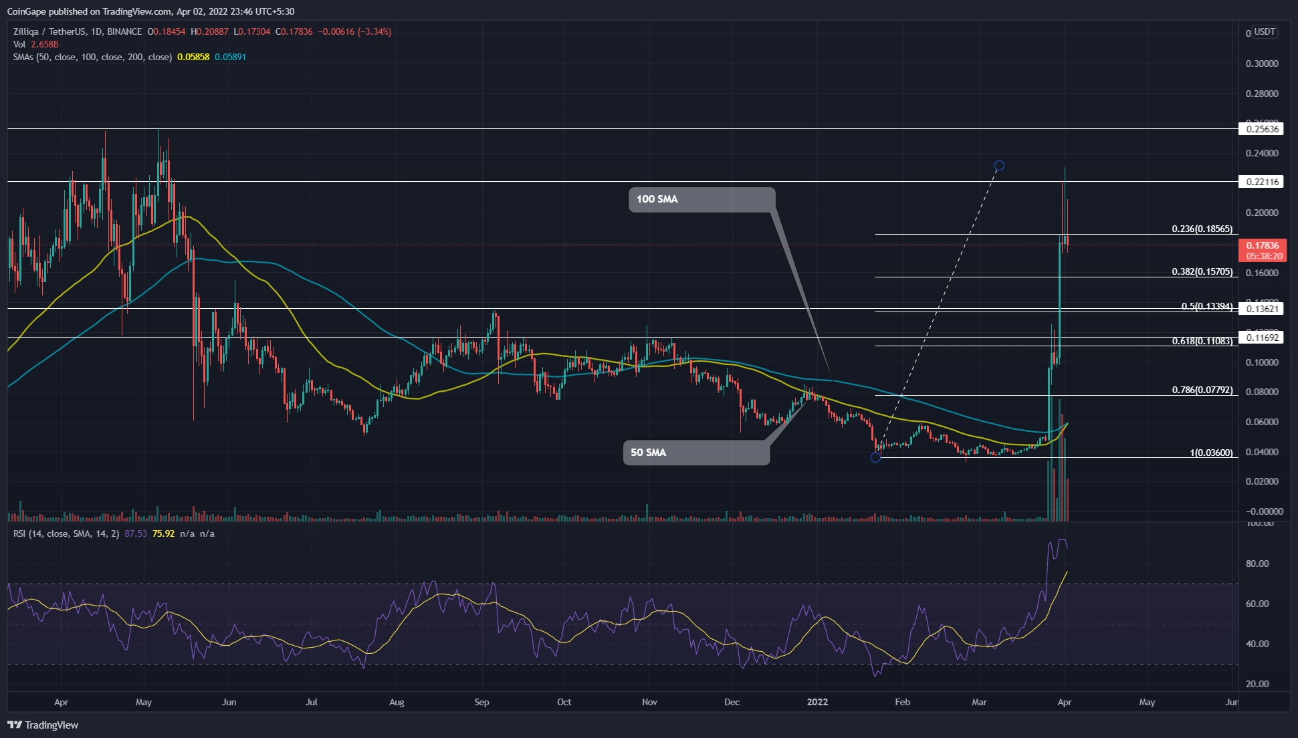Select the 0.382(0.15705) Fibonacci level

(1202, 271)
